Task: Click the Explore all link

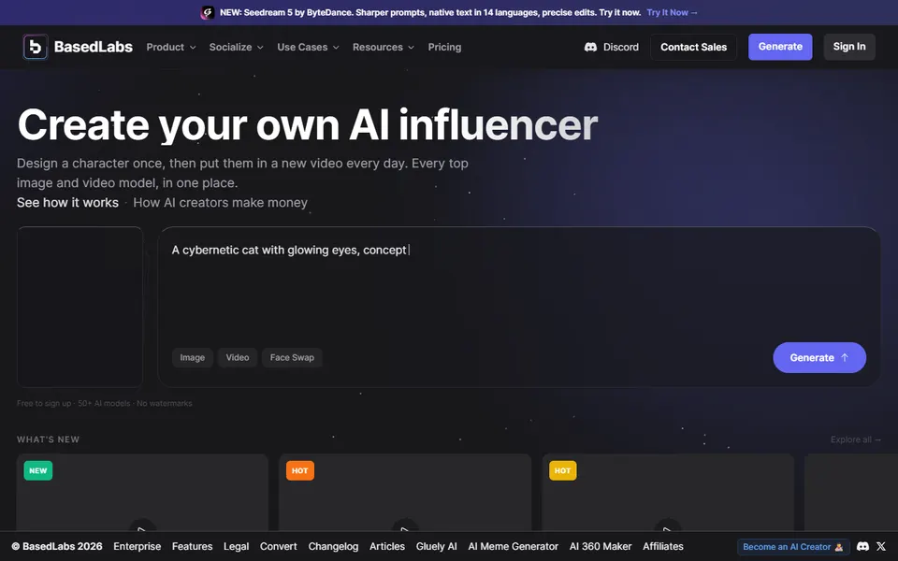Action: click(856, 439)
